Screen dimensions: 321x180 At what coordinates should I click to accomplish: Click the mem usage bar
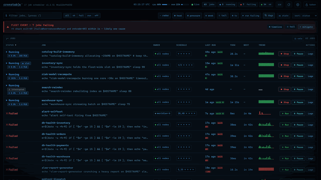[185, 5]
